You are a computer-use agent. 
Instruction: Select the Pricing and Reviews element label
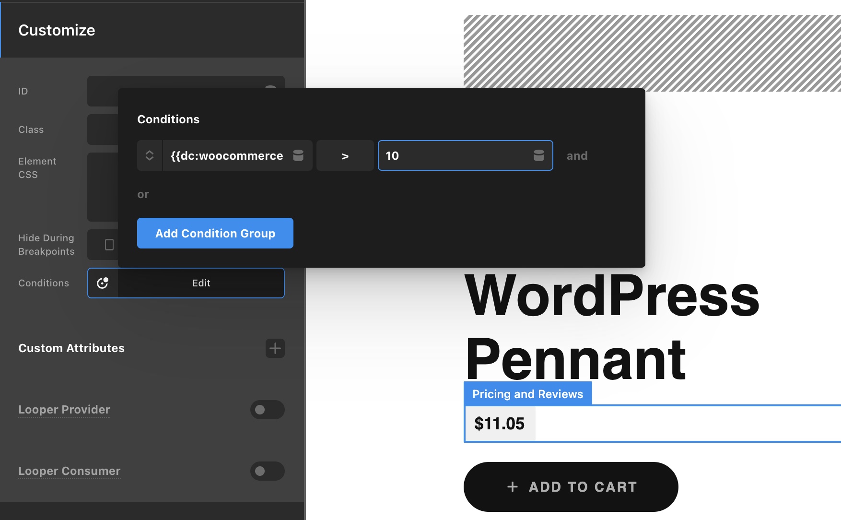(528, 394)
